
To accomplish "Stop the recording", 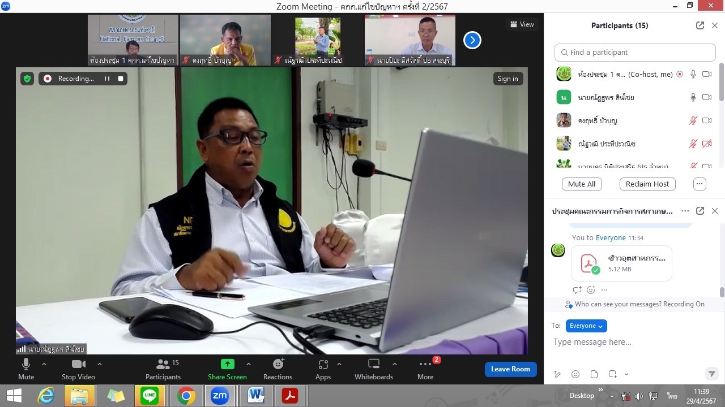I will (x=121, y=79).
